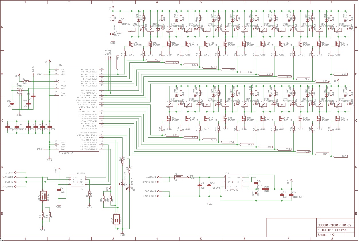Click the ATMEGA644A IC2 chip body

[79, 109]
